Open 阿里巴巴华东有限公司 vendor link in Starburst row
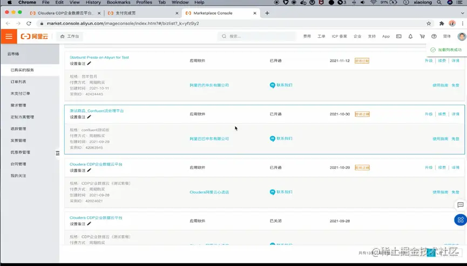 [x=209, y=85]
